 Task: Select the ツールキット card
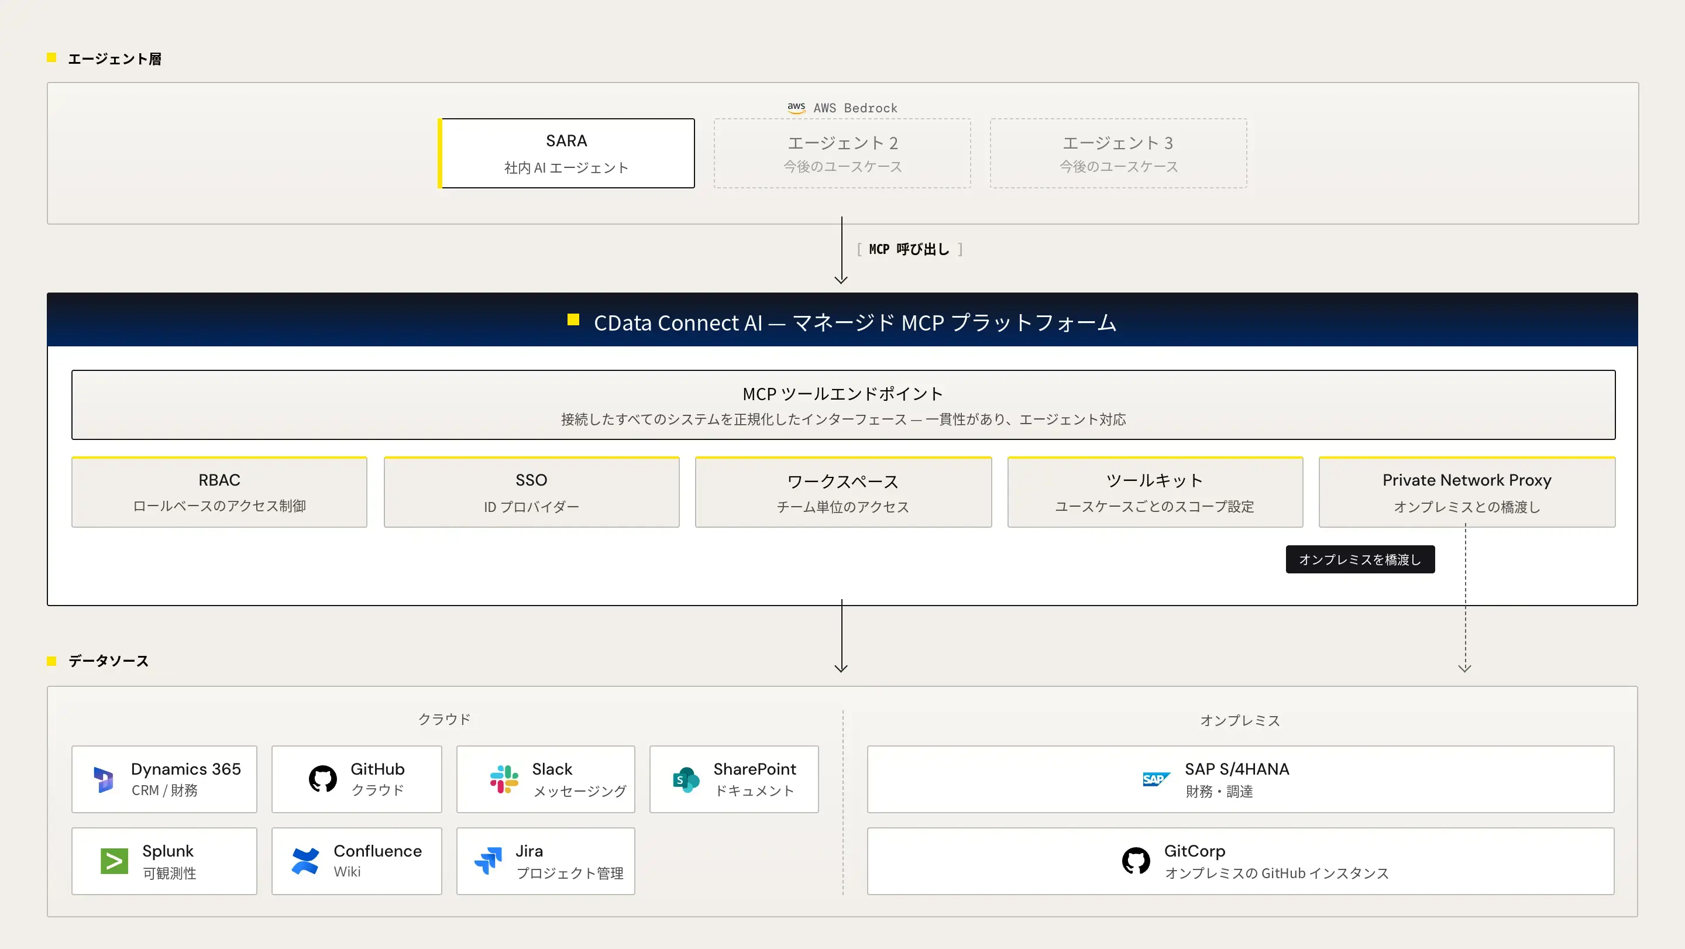click(x=1154, y=492)
